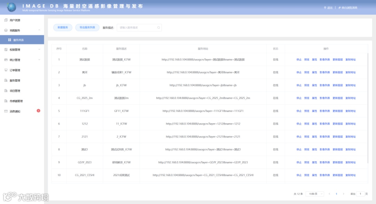Click the previous page arrow

[329, 194]
